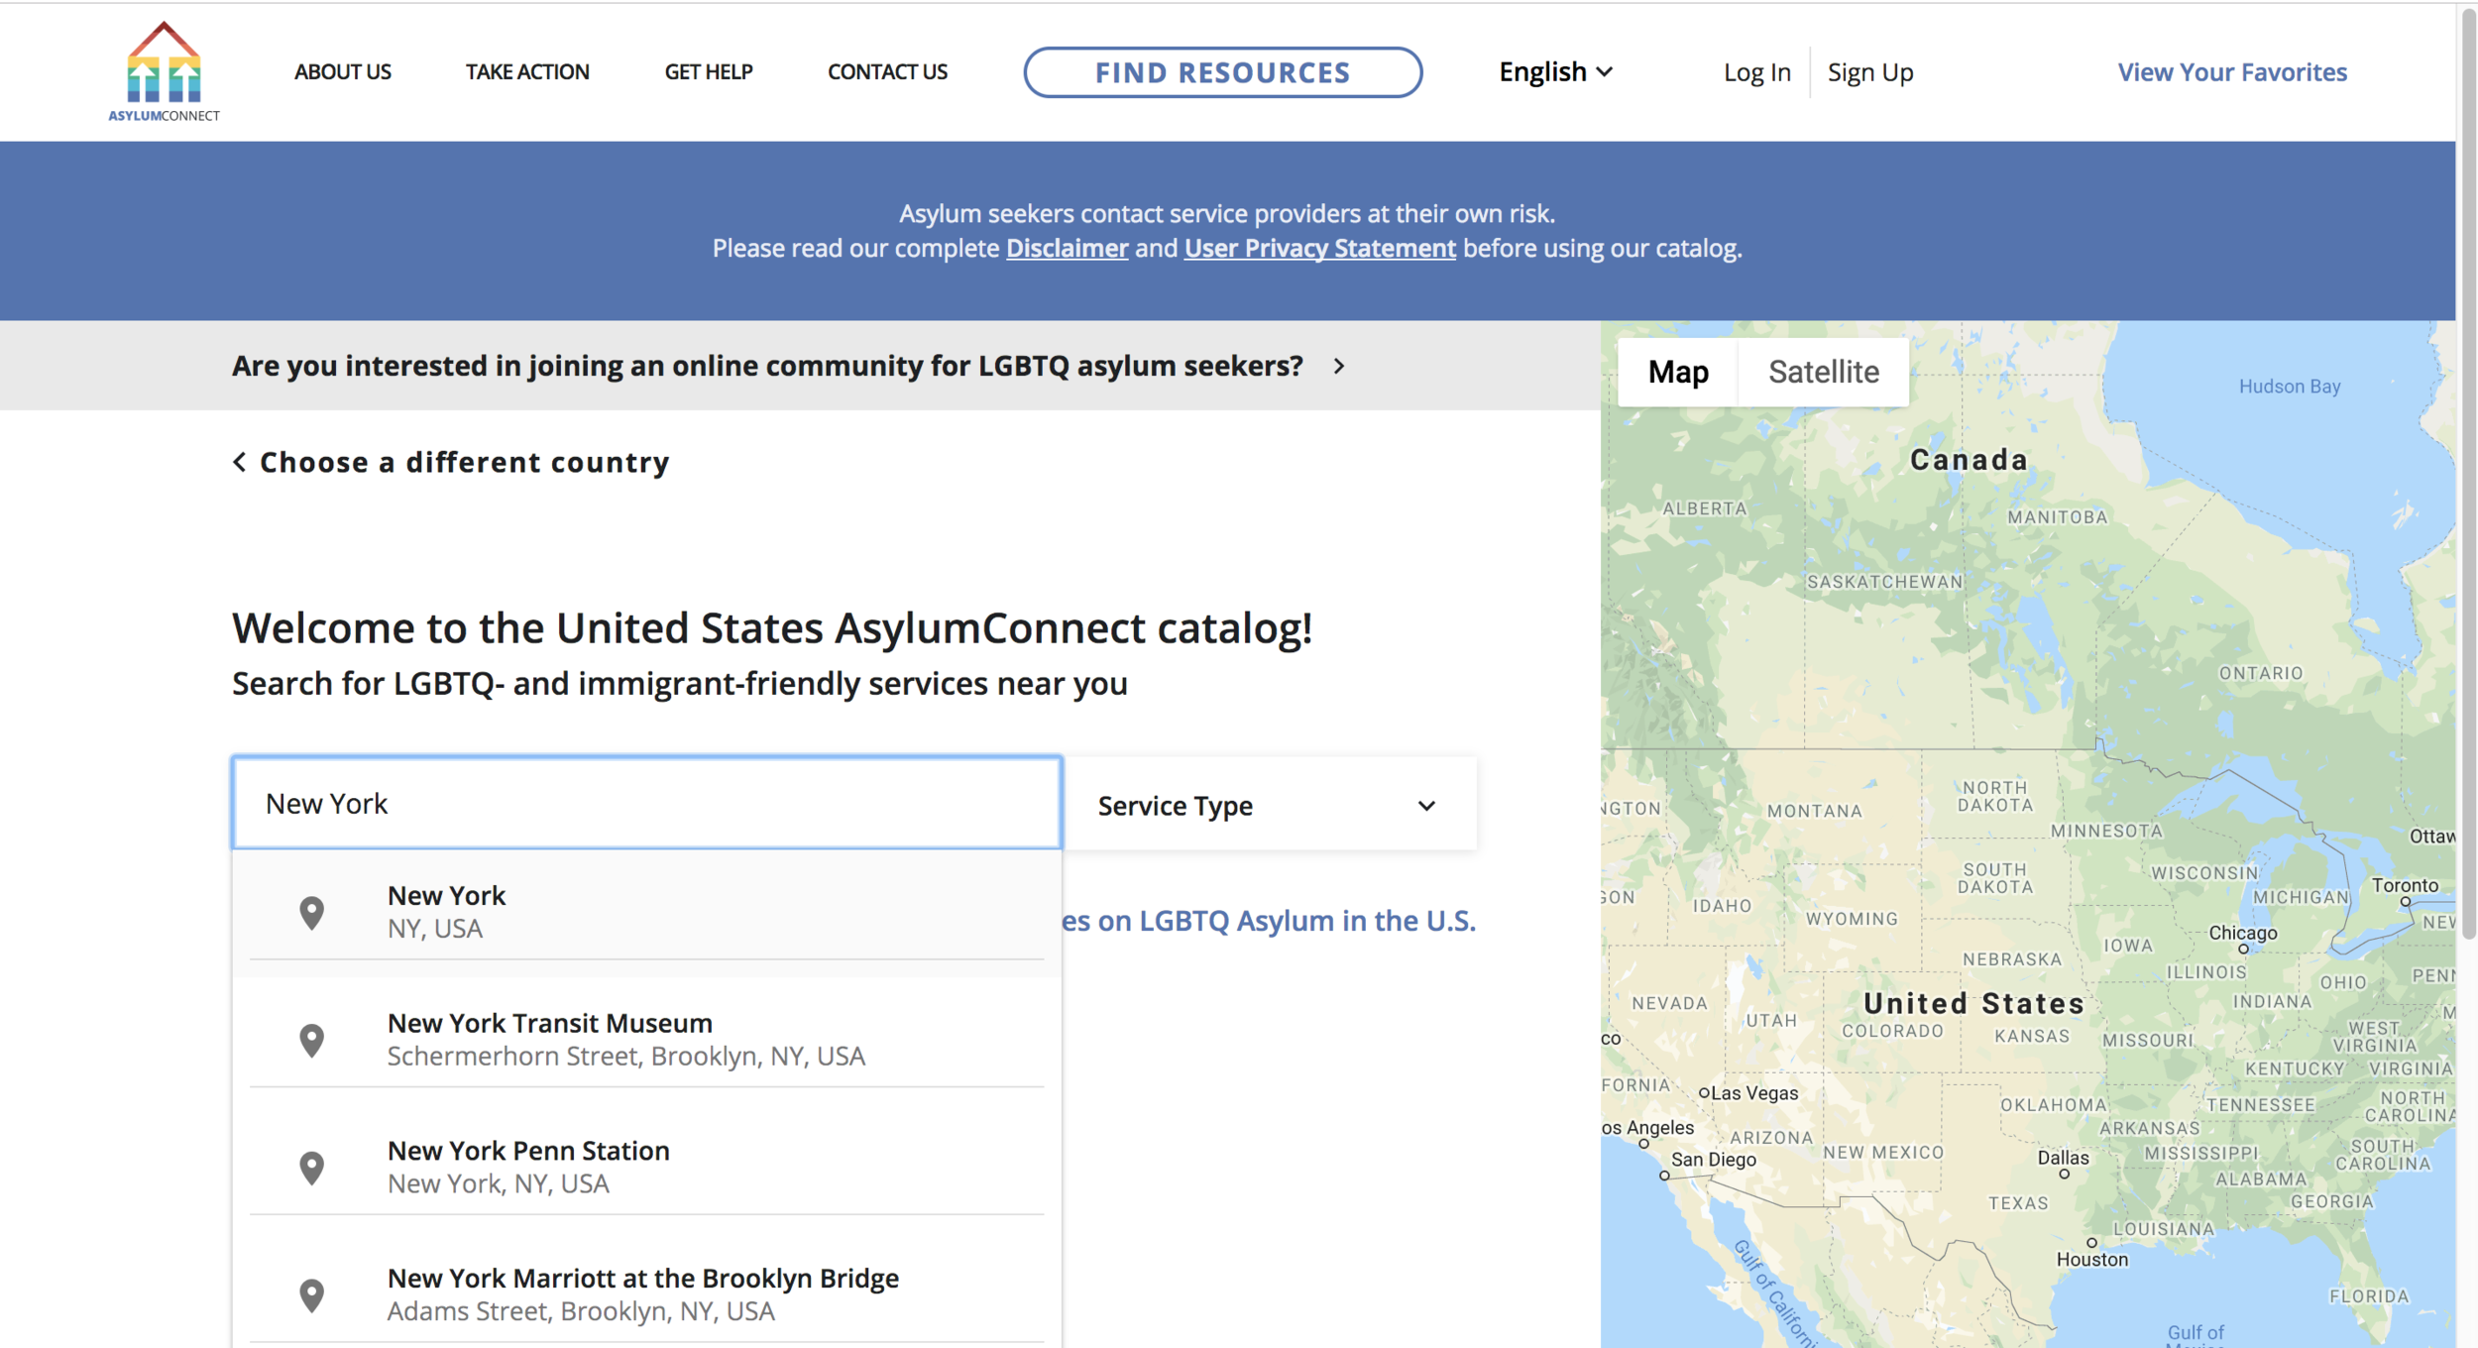This screenshot has height=1348, width=2478.
Task: Click the page vertical scrollbar
Action: (x=2468, y=474)
